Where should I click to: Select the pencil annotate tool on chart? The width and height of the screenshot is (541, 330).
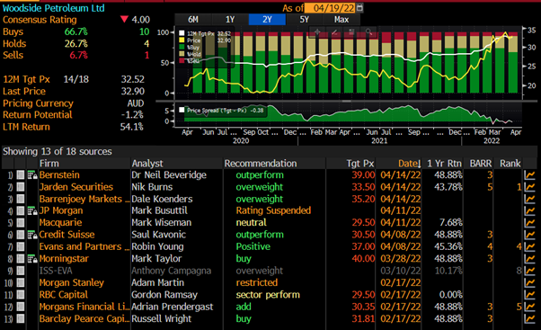coord(334,32)
